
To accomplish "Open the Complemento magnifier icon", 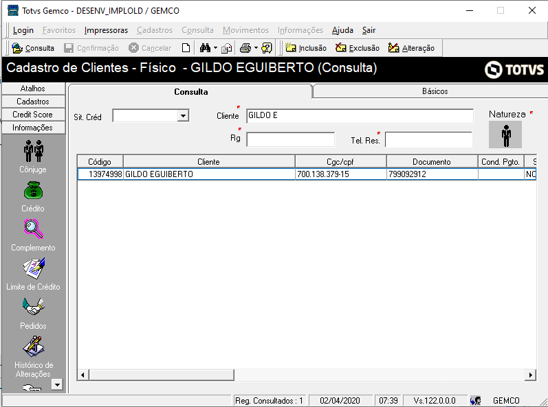I will tap(34, 229).
